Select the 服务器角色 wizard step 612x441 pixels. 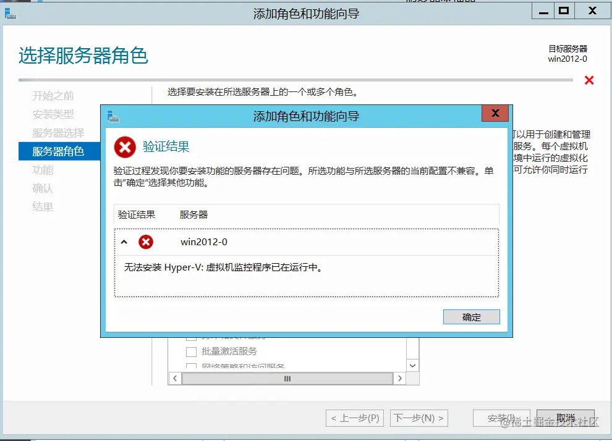(59, 151)
